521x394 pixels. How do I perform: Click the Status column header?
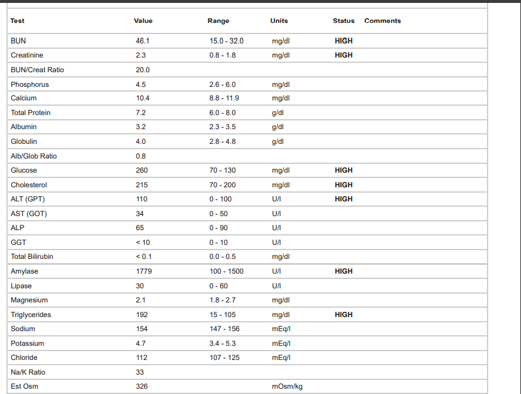tap(343, 21)
